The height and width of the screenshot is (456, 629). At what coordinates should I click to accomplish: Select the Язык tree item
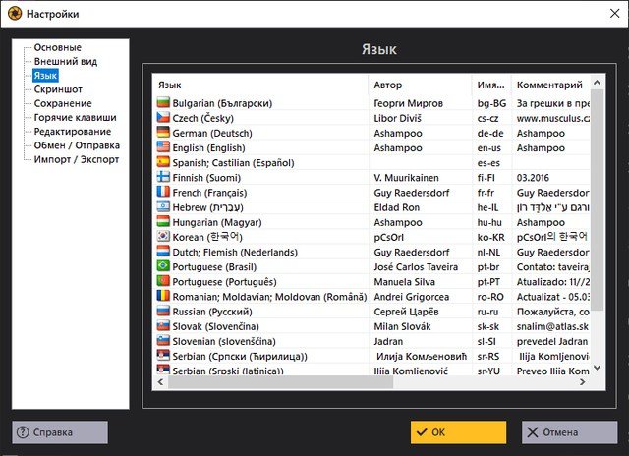tap(45, 76)
